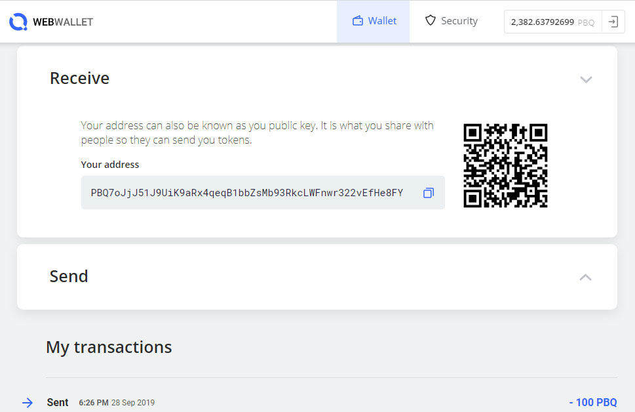Expand the Send section chevron
The image size is (635, 412).
(586, 278)
